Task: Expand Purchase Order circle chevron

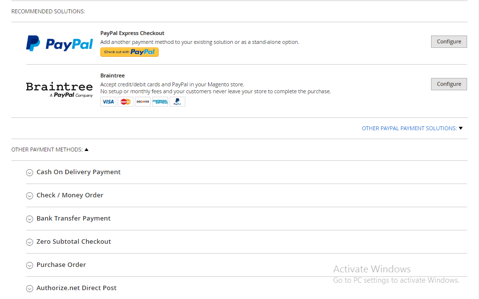Action: click(x=30, y=265)
